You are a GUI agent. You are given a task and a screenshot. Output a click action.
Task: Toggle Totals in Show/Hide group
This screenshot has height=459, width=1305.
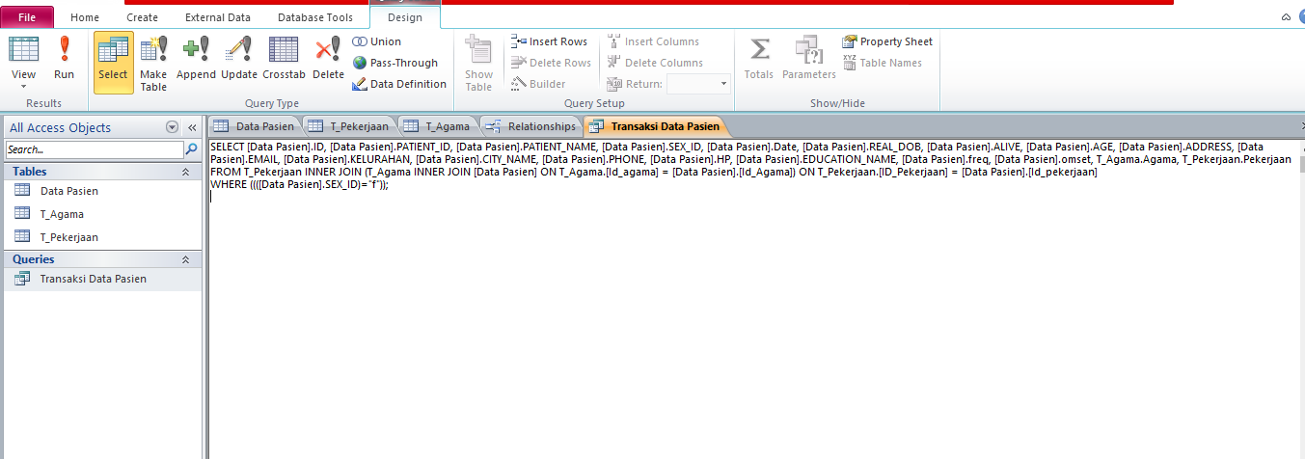(759, 60)
